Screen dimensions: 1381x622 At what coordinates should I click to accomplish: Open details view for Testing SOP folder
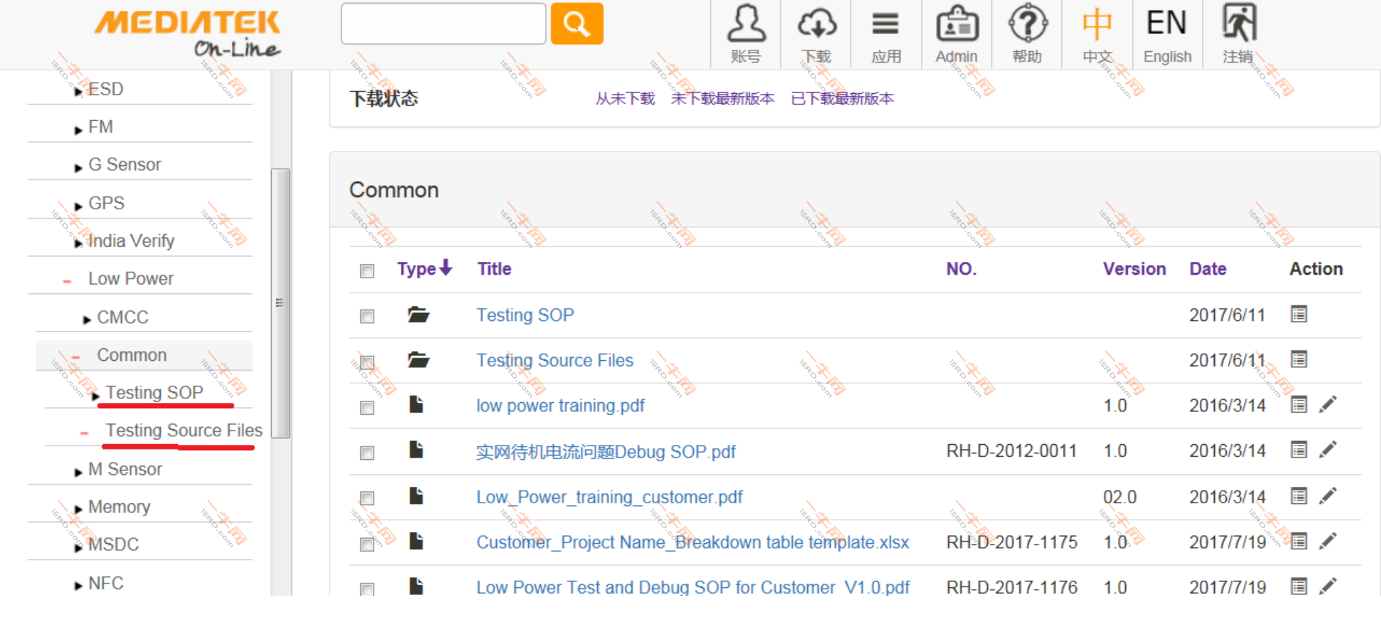coord(1298,314)
